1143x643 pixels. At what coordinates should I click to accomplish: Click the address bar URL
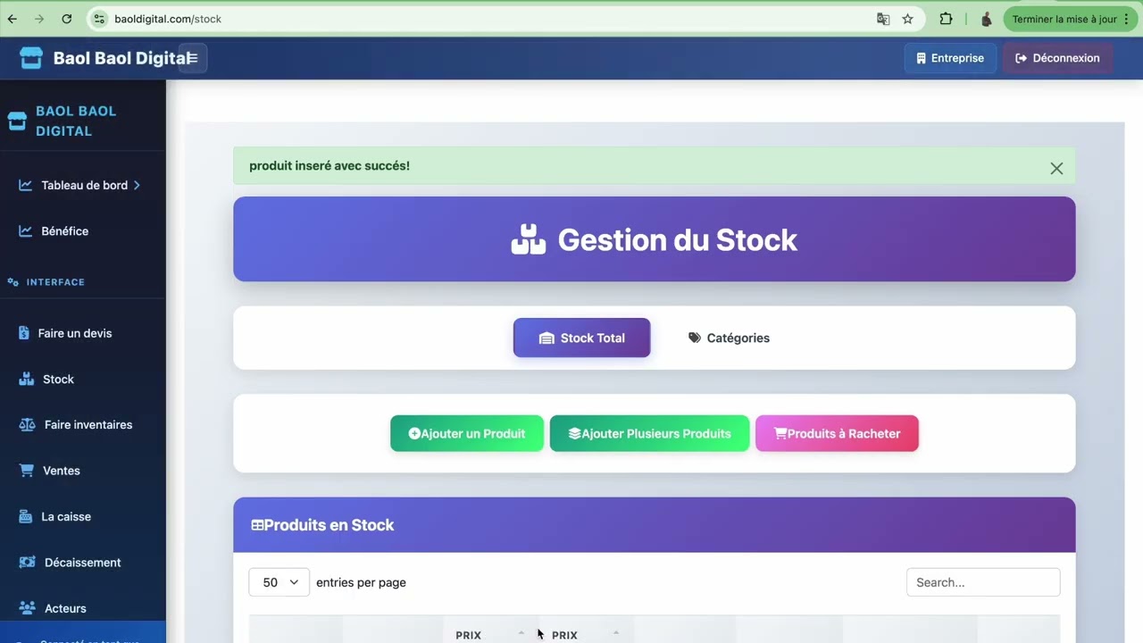[168, 19]
